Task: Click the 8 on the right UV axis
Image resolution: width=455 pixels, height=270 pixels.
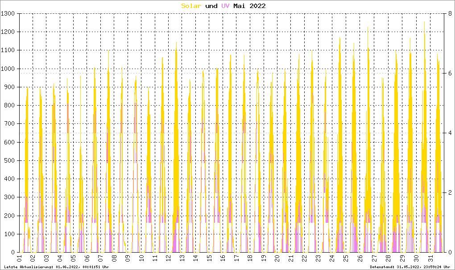Action: 450,13
